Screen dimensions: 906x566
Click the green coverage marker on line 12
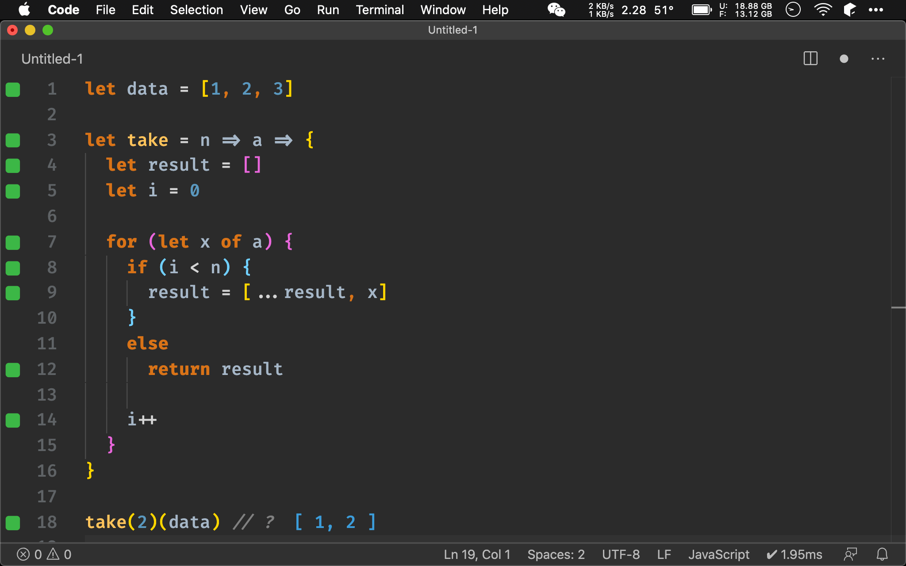13,370
